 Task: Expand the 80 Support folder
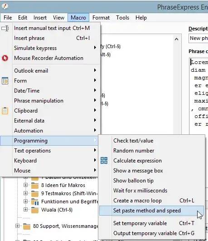pos(18,226)
